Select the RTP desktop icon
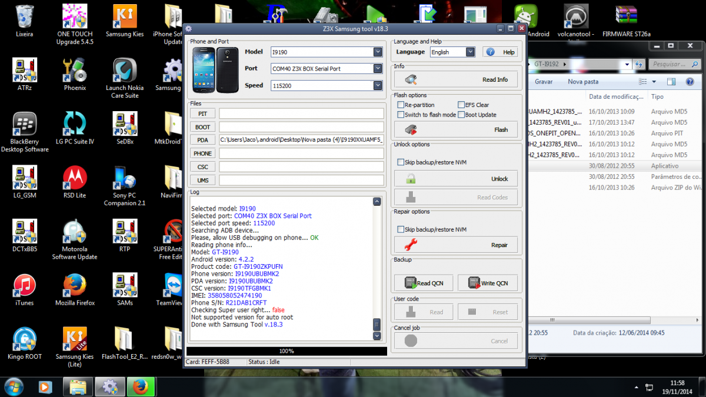 (125, 236)
